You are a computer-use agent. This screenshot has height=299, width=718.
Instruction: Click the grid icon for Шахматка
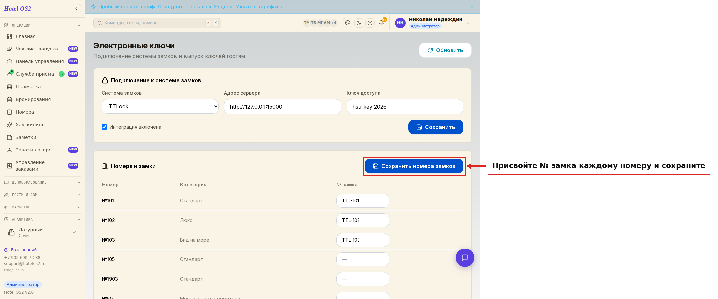pos(10,87)
